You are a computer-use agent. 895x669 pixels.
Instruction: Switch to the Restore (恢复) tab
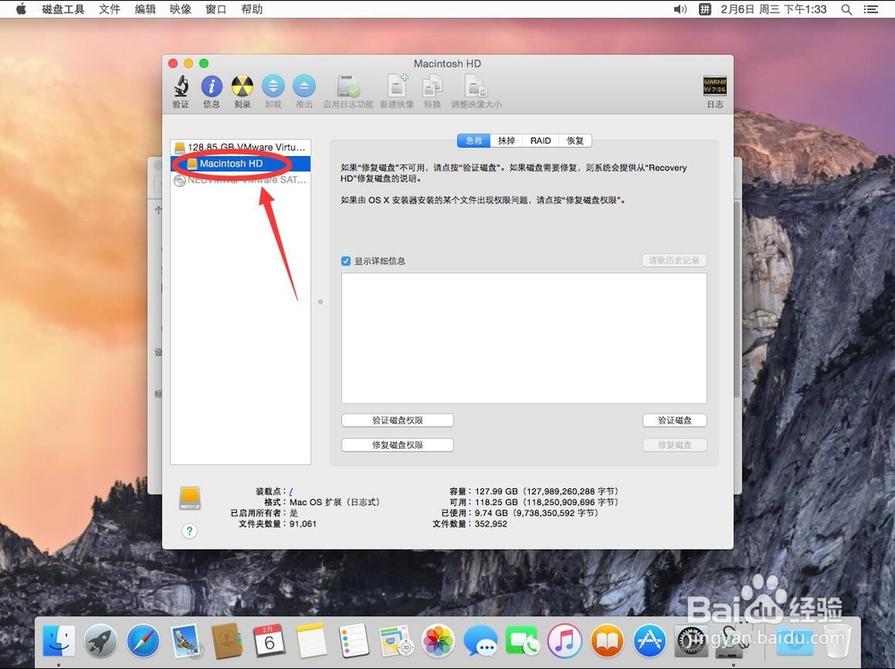click(575, 141)
